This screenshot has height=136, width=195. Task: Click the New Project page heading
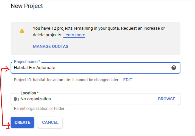coord(27,6)
